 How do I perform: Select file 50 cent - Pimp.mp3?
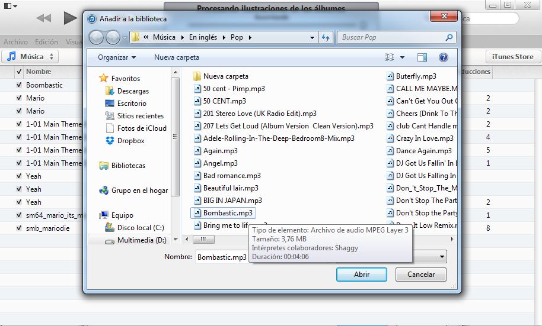(x=234, y=89)
